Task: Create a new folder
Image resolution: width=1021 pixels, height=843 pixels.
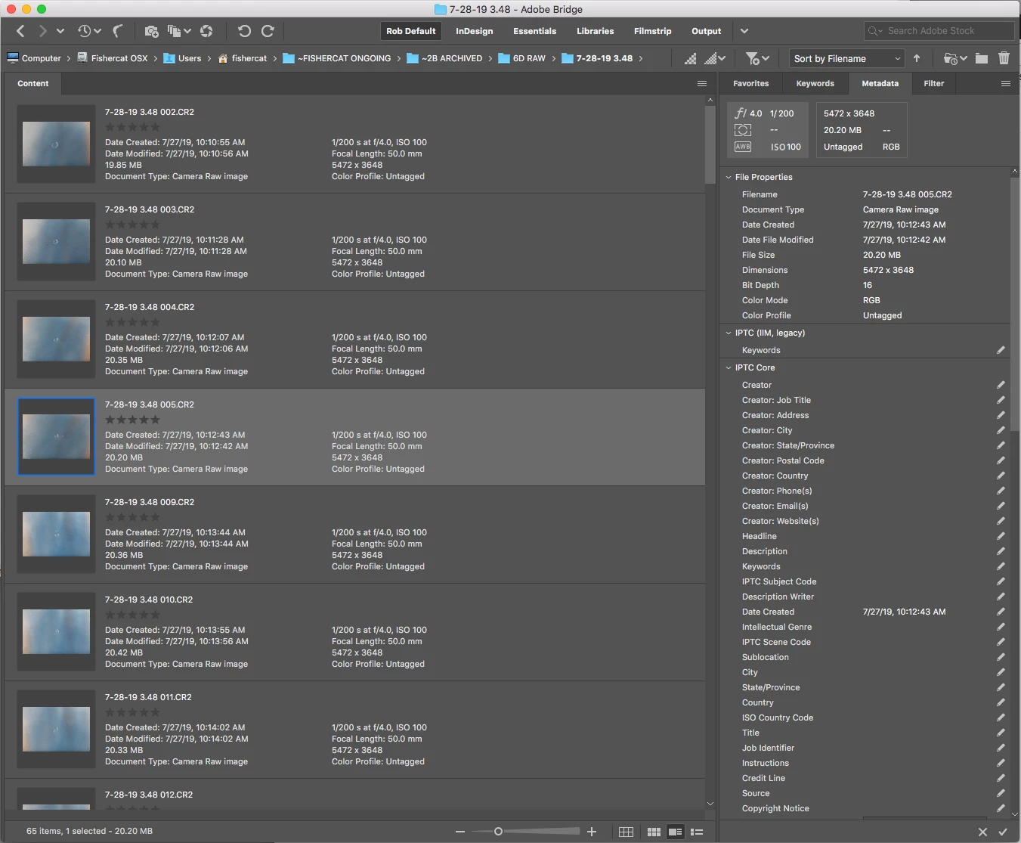Action: (981, 58)
